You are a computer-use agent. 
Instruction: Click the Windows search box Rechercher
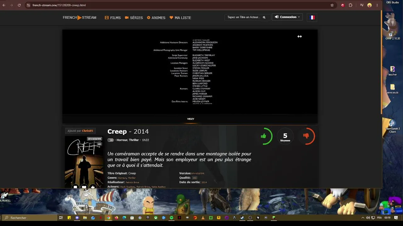pos(29,218)
